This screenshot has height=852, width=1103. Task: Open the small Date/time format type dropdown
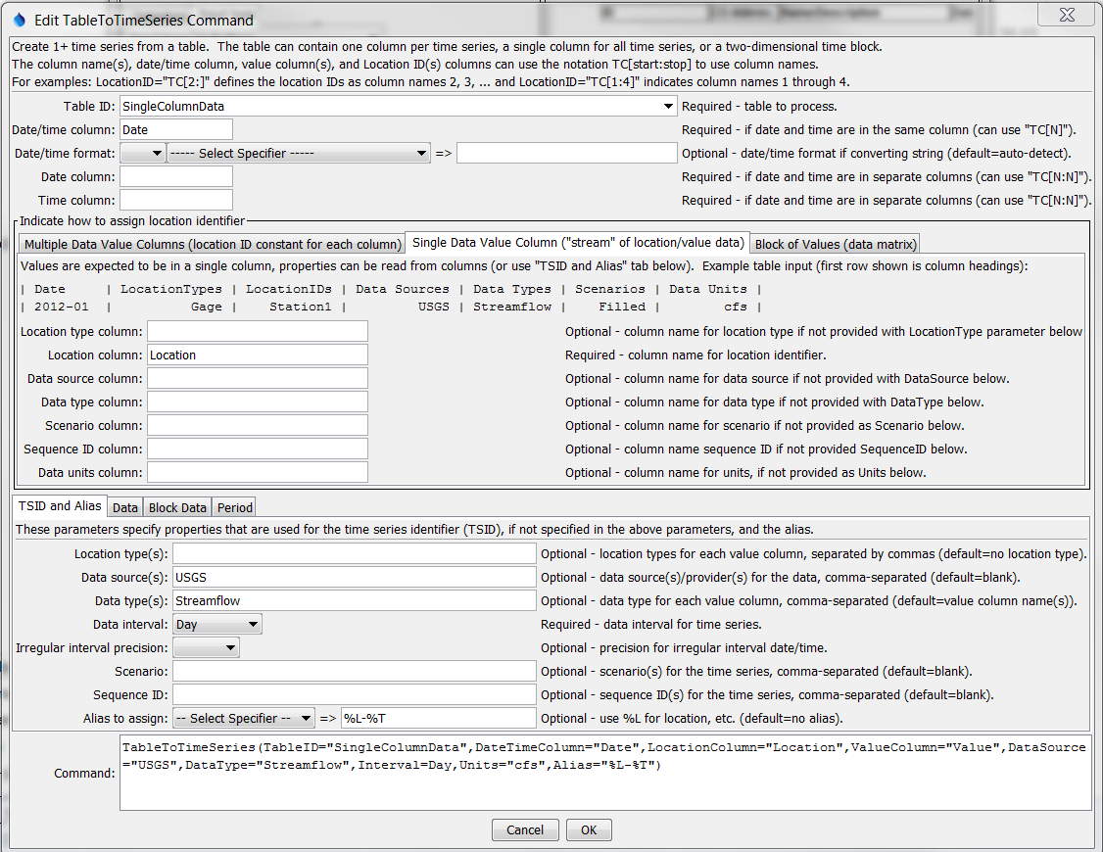(x=143, y=153)
